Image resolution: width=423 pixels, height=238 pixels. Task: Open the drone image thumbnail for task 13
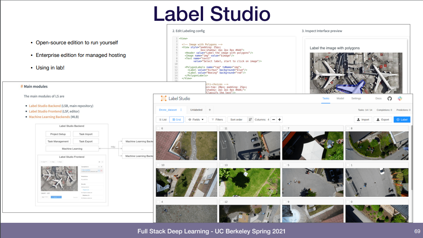pos(250,182)
